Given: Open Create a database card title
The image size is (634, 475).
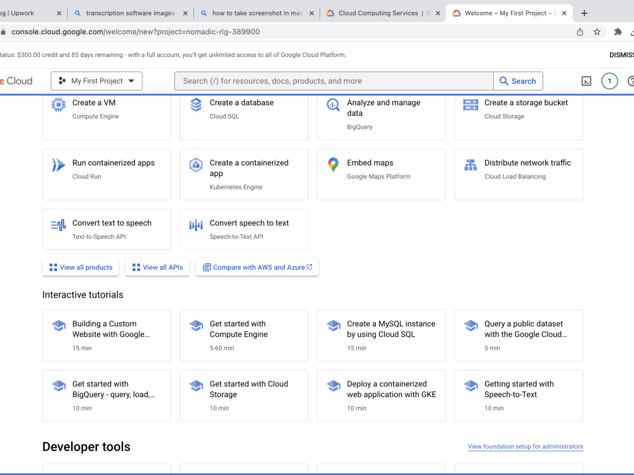Looking at the screenshot, I should 242,103.
